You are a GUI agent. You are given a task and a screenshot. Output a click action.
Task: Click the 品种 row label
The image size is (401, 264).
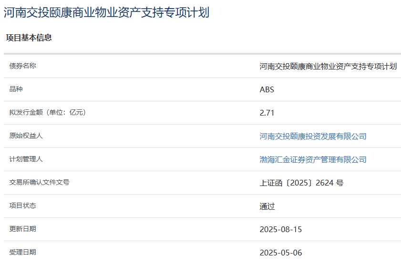[16, 89]
